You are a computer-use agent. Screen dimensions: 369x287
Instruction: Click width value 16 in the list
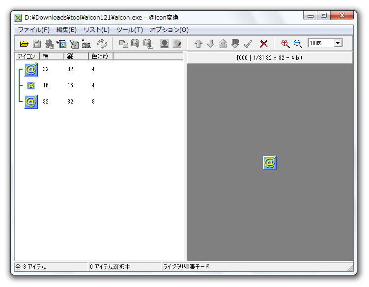46,85
